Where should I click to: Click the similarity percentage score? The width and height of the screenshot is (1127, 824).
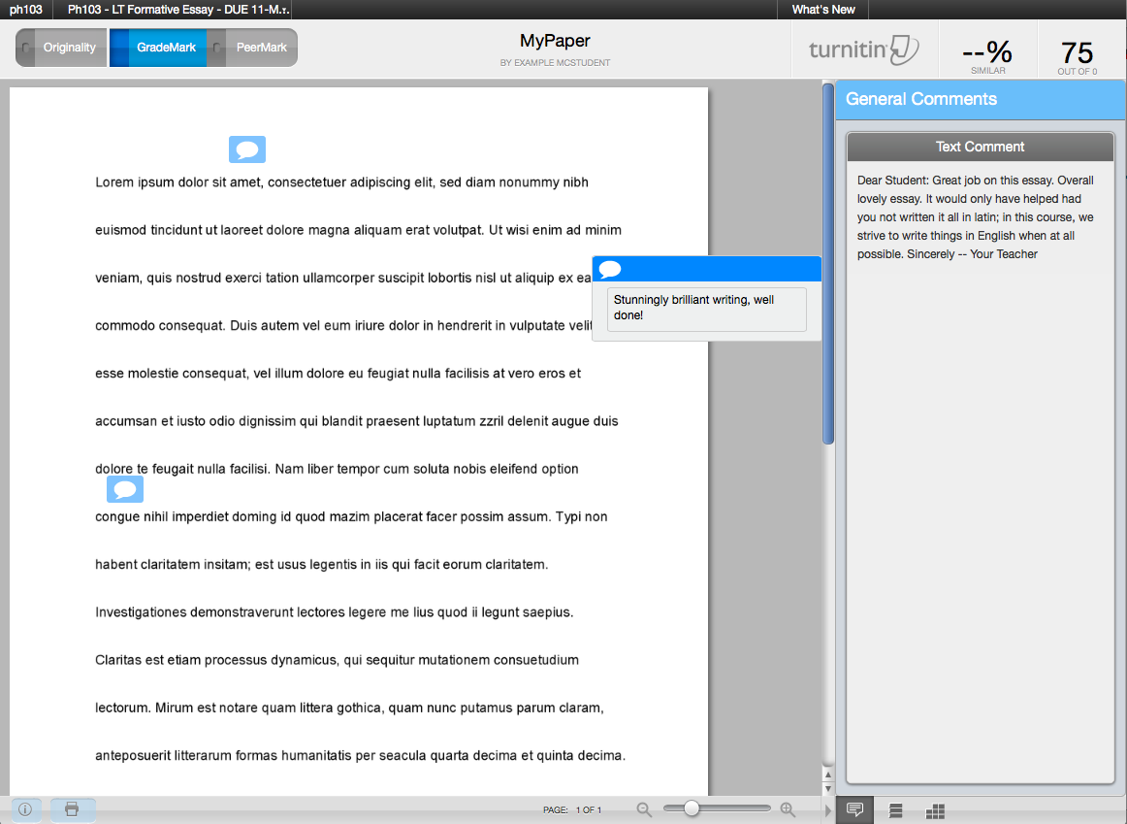[x=987, y=52]
